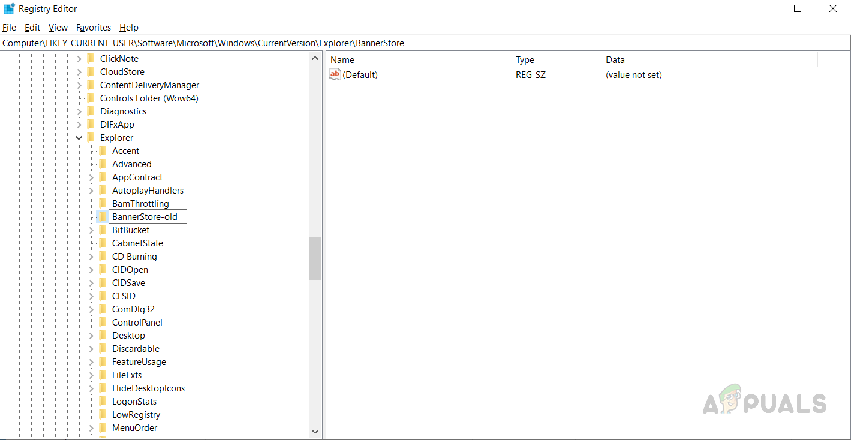851x440 pixels.
Task: Expand the Diagnostics key
Action: (x=79, y=111)
